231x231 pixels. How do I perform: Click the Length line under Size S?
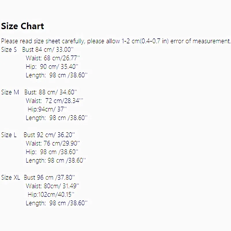click(x=56, y=75)
